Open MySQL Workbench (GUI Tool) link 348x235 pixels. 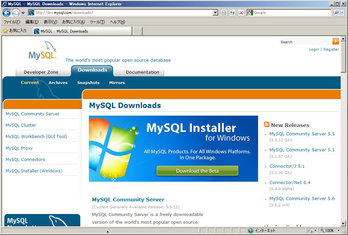[36, 136]
